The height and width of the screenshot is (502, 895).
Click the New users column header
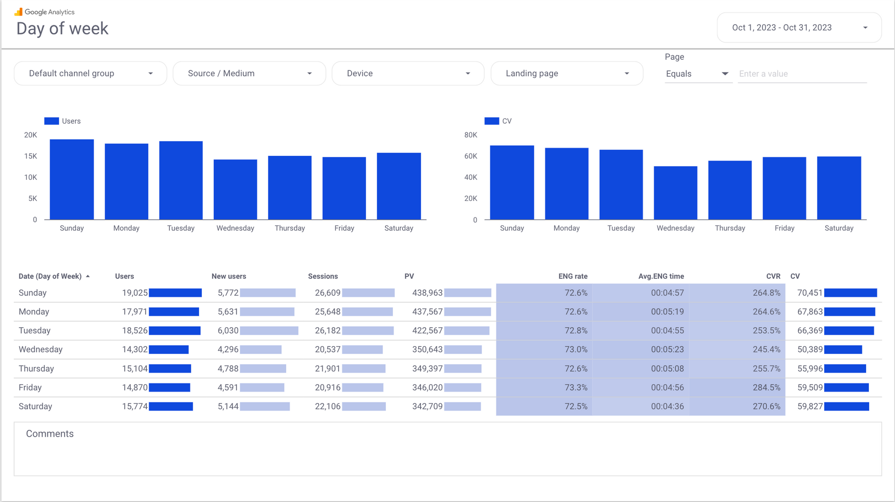[229, 276]
